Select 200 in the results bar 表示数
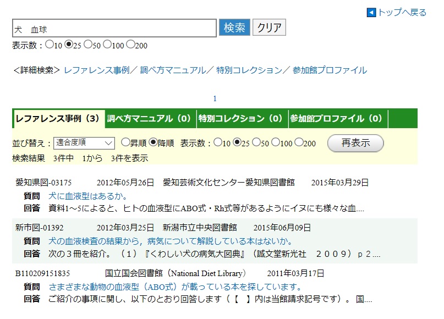Viewport: 444px width, 319px height. (299, 142)
